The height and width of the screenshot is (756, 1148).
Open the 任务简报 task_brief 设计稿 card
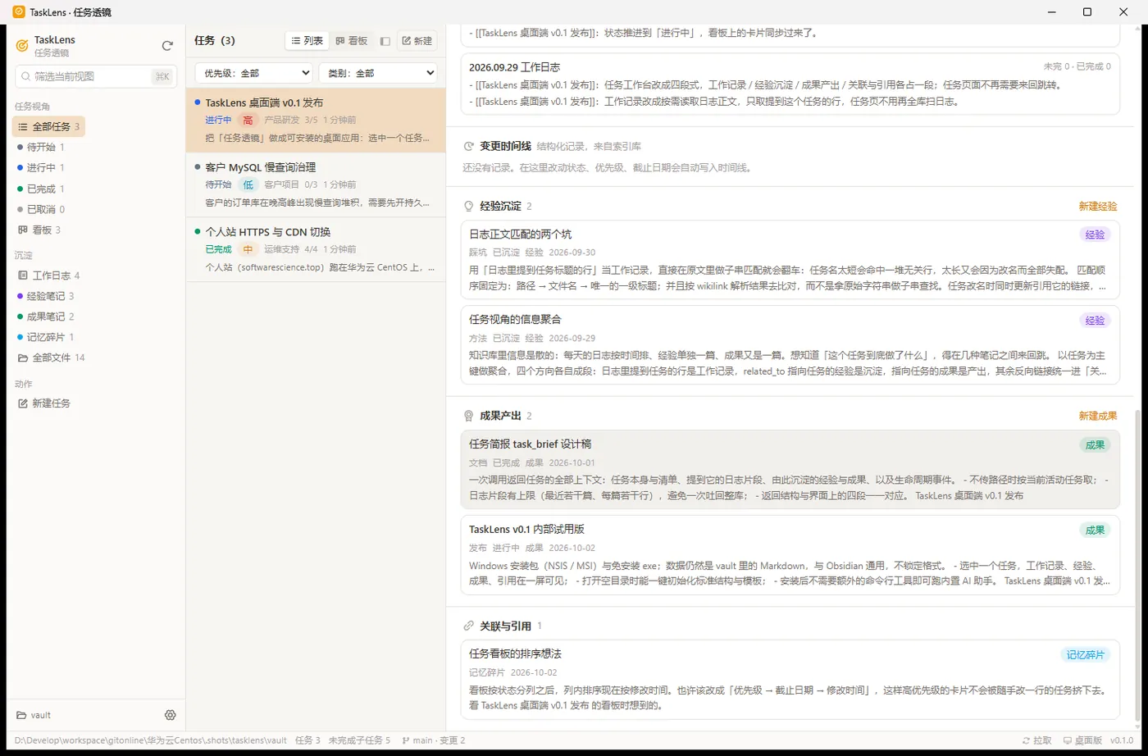point(790,469)
